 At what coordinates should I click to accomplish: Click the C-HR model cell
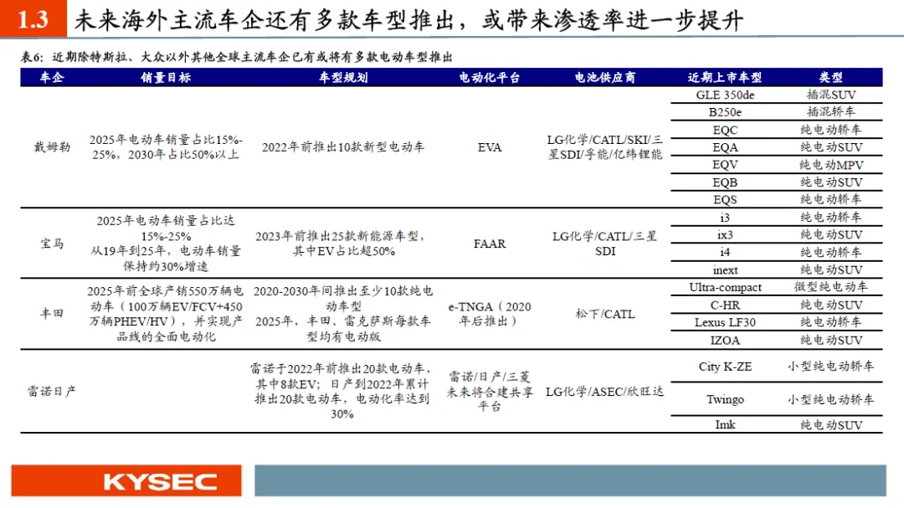point(725,305)
